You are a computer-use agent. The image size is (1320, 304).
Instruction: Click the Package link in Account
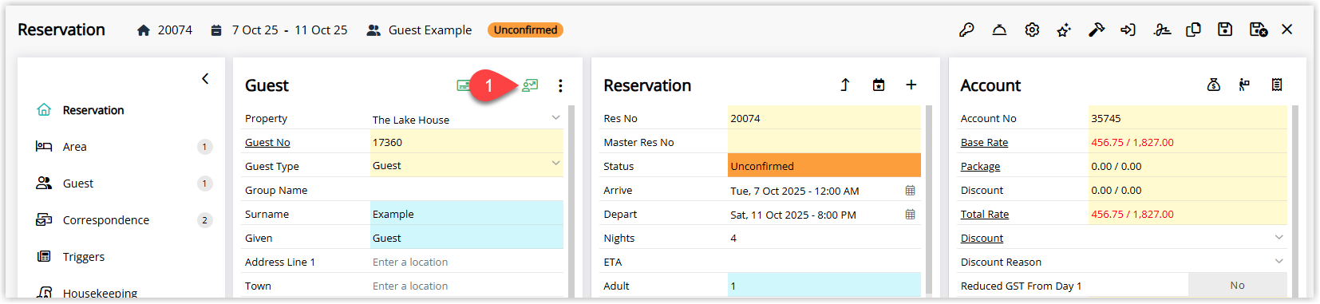coord(980,166)
